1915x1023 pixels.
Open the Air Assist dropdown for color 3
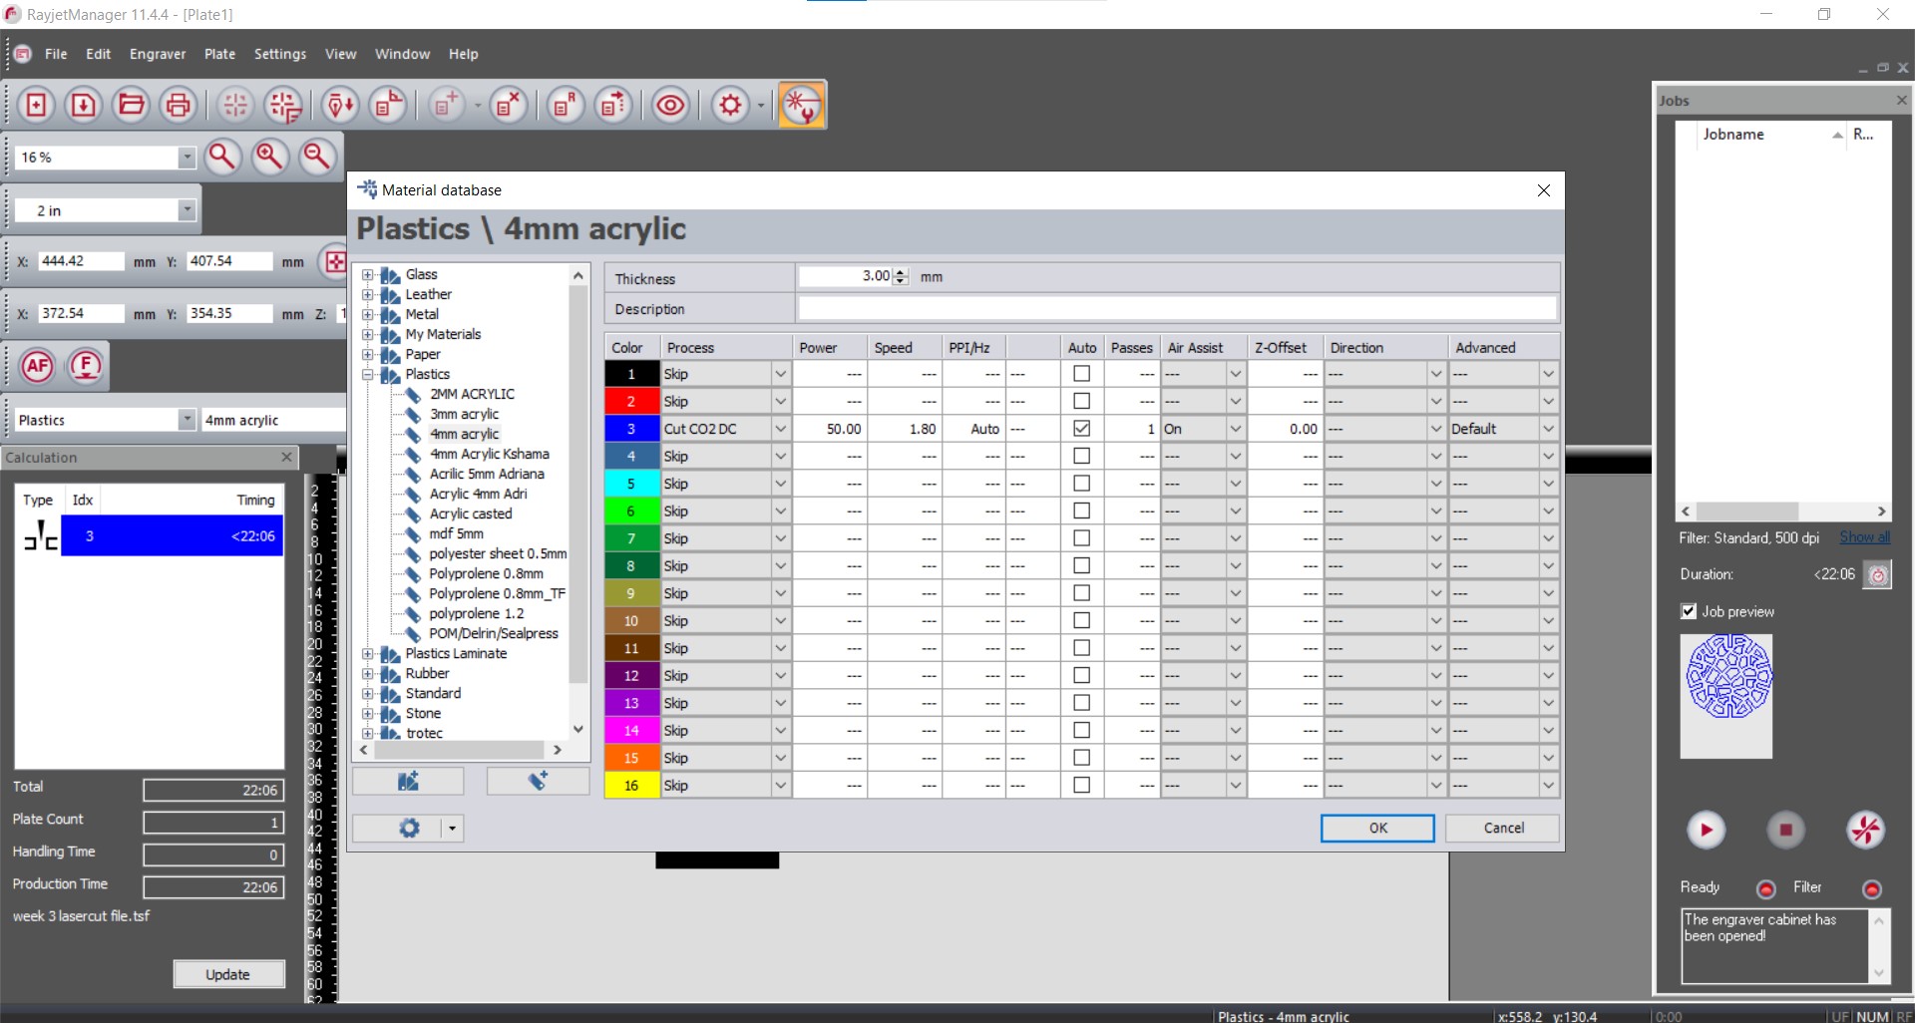coord(1236,429)
